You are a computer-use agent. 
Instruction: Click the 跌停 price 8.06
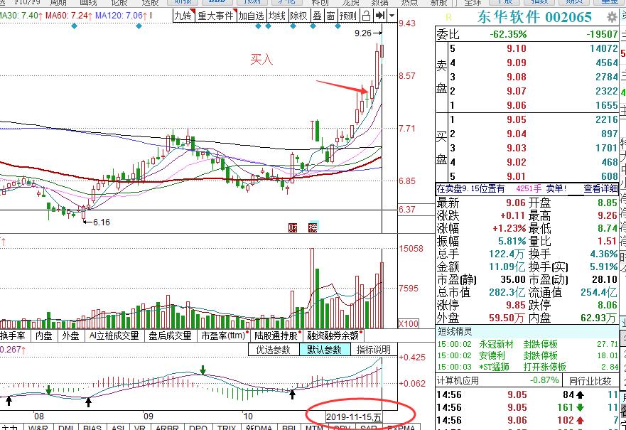tap(608, 305)
